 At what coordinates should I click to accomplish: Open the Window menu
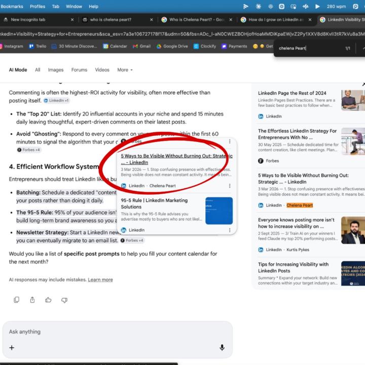click(x=74, y=7)
